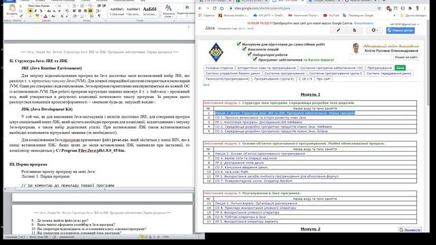Open the Times New Roman font dropdown
This screenshot has height=245, width=436.
click(55, 6)
